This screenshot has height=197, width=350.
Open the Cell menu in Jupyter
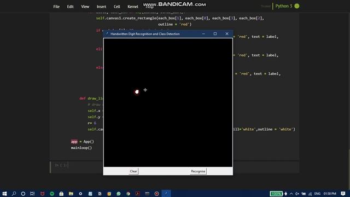tap(117, 7)
